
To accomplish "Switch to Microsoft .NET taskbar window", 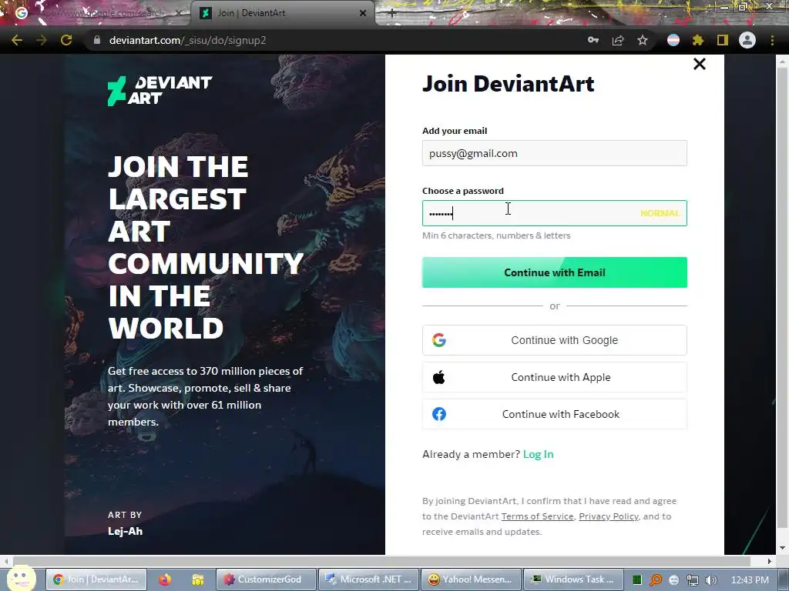I will [x=369, y=579].
